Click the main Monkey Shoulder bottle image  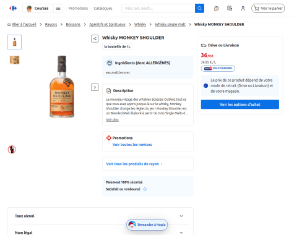(62, 87)
